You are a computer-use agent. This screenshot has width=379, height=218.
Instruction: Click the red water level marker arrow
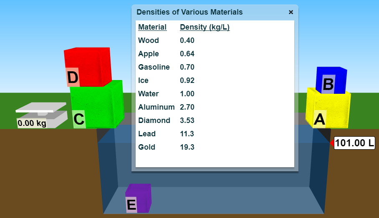pyautogui.click(x=332, y=143)
